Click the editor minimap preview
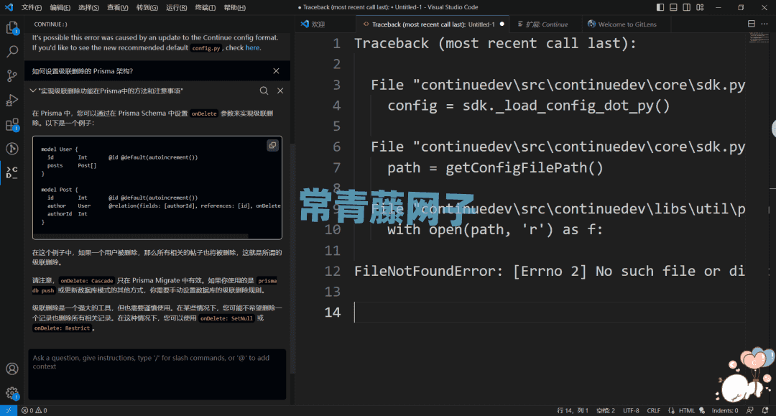 click(758, 37)
